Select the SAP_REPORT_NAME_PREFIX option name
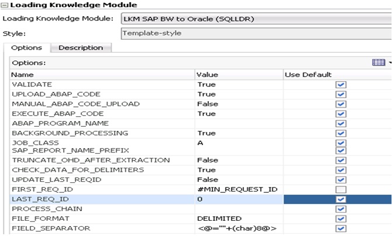 pos(70,151)
